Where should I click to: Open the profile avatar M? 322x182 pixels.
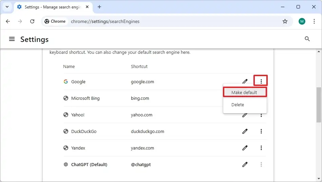[302, 21]
